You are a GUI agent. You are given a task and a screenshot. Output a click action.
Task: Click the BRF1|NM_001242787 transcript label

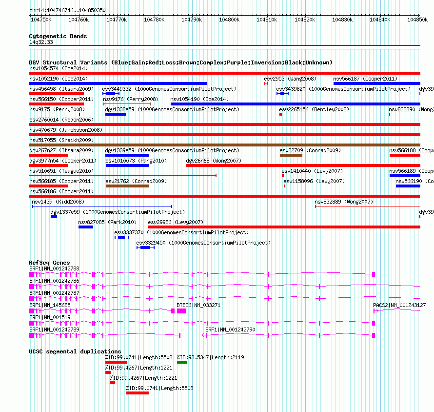(54, 293)
